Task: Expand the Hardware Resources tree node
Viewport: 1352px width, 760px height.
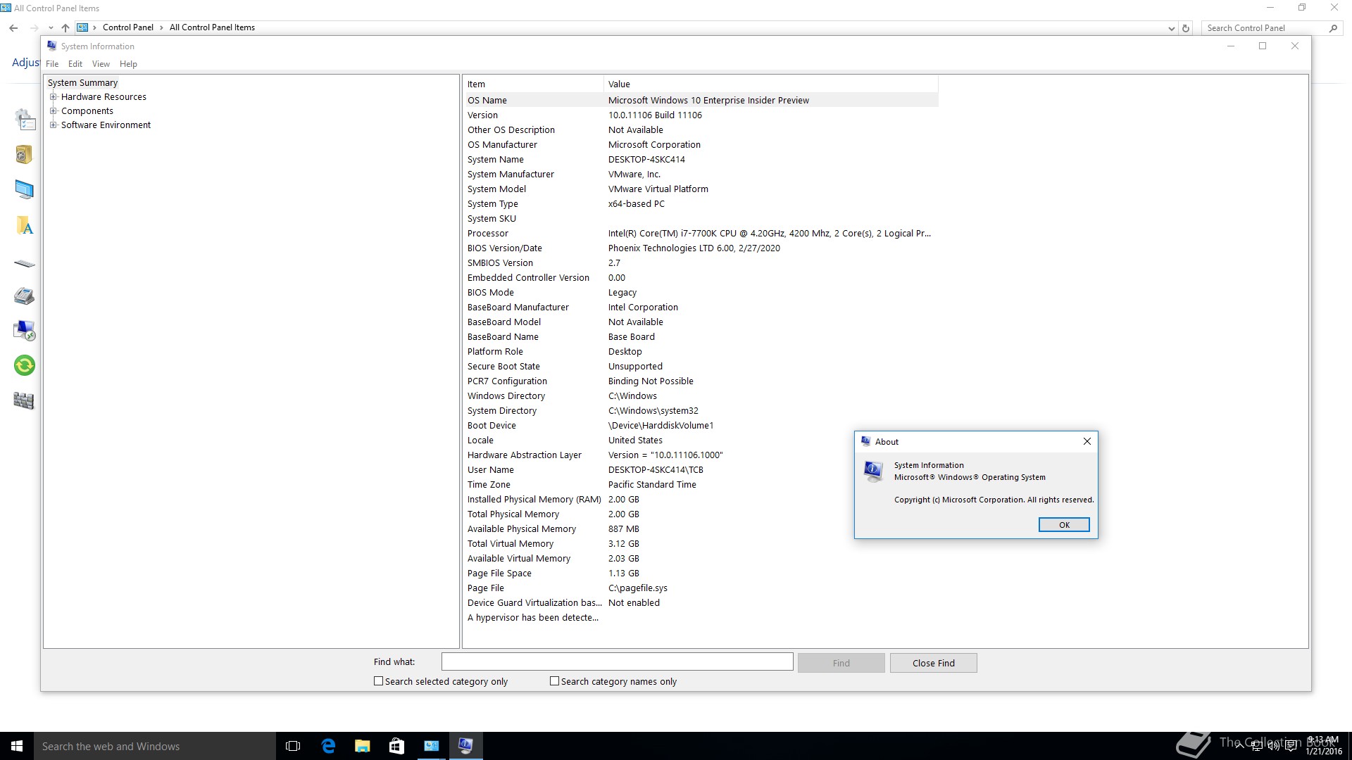Action: pyautogui.click(x=53, y=97)
